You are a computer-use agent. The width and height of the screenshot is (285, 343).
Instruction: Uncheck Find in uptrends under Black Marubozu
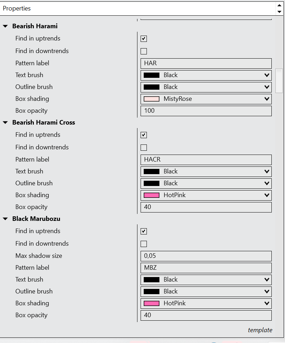click(144, 231)
